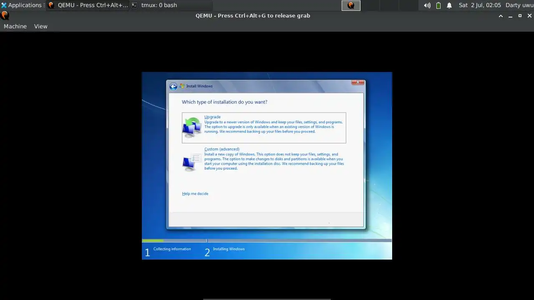Click the 'Which type of installation' heading
The image size is (534, 300).
224,102
